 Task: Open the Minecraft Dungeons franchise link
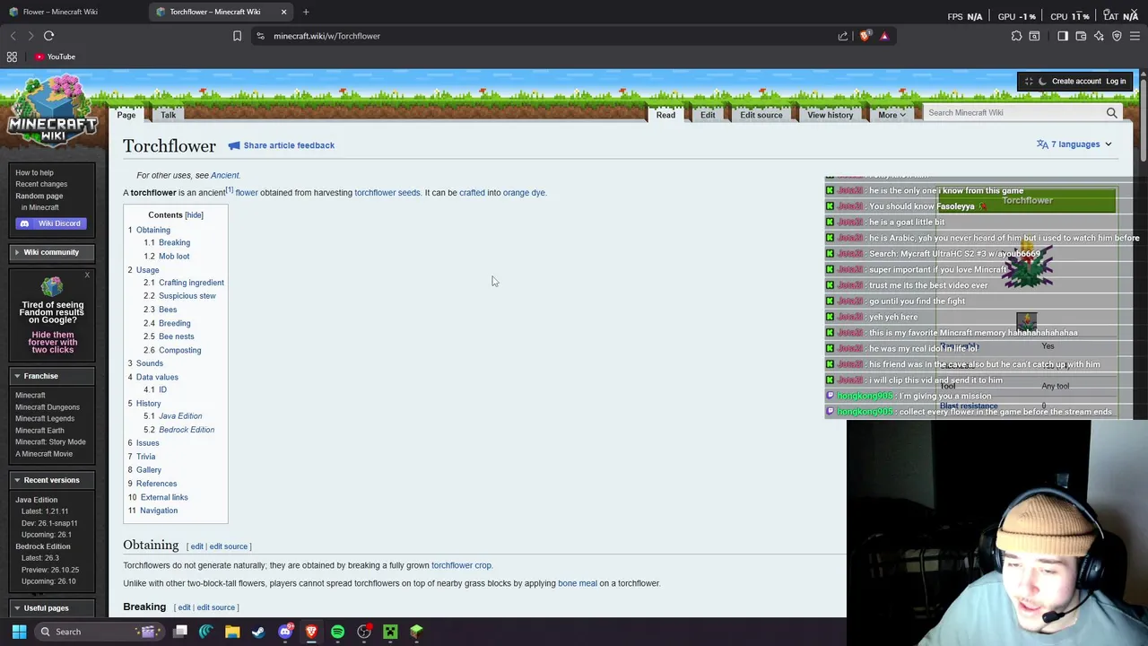click(48, 407)
